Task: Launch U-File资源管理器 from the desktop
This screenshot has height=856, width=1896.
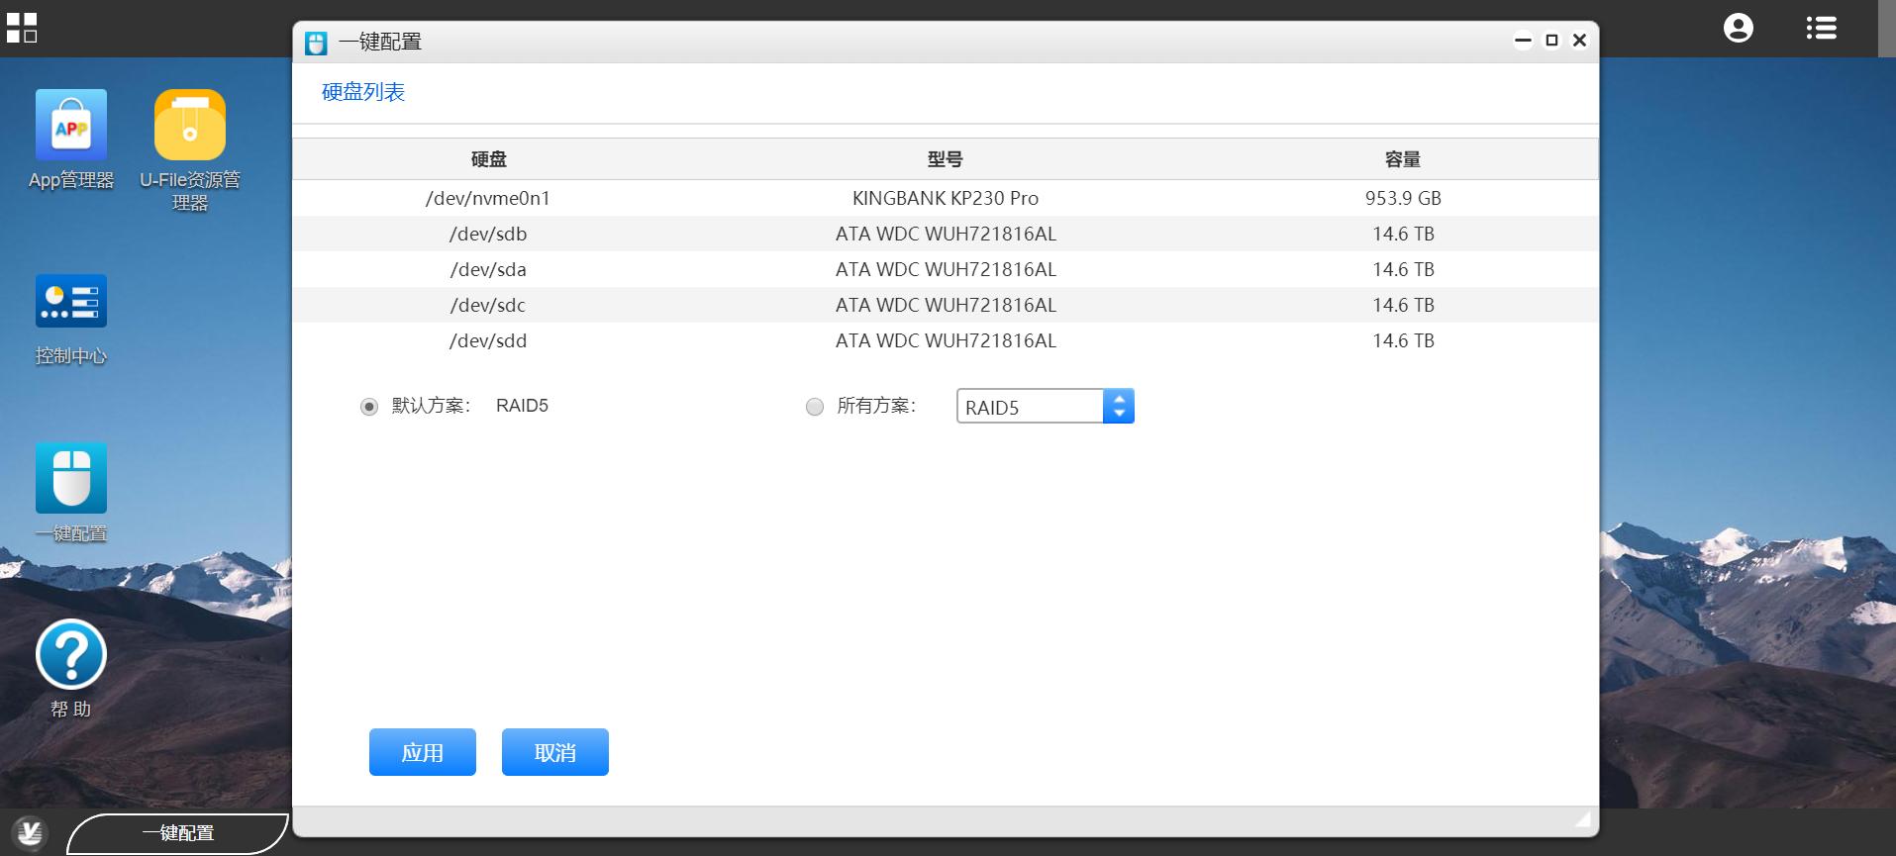Action: pyautogui.click(x=190, y=126)
